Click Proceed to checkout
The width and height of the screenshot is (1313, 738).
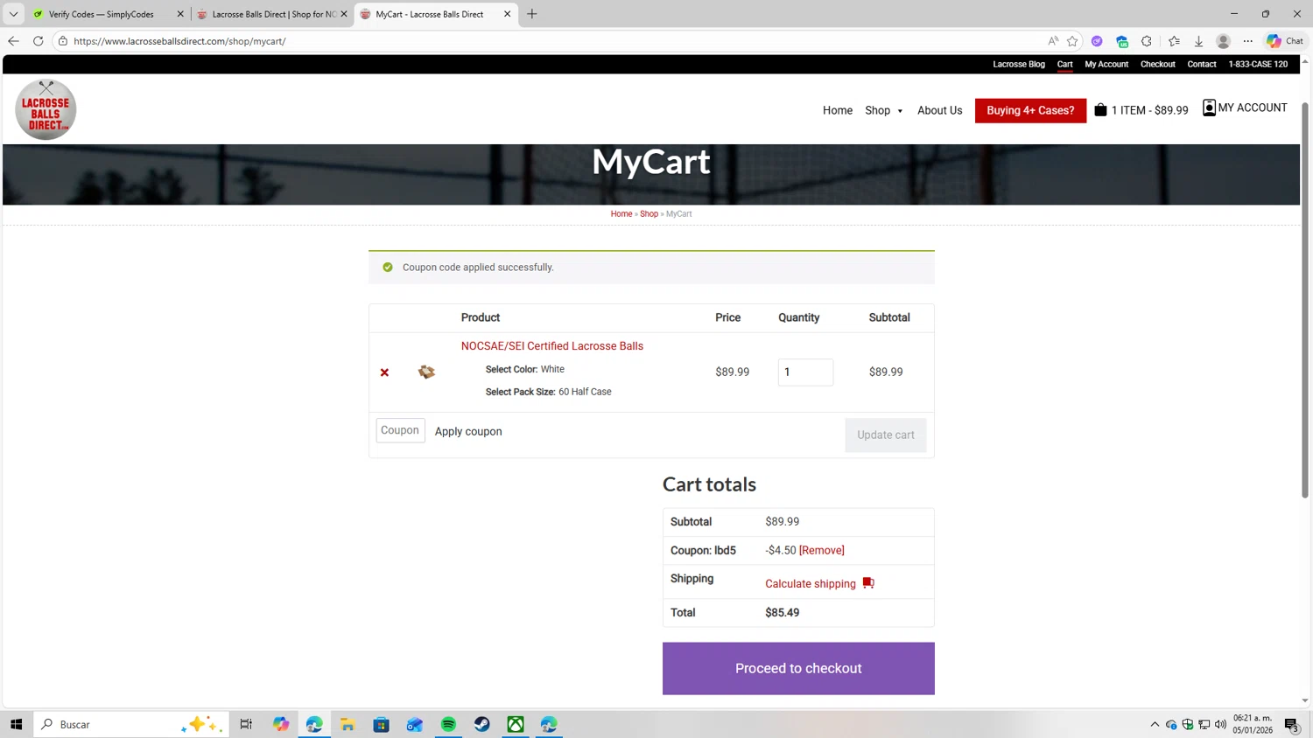[798, 668]
